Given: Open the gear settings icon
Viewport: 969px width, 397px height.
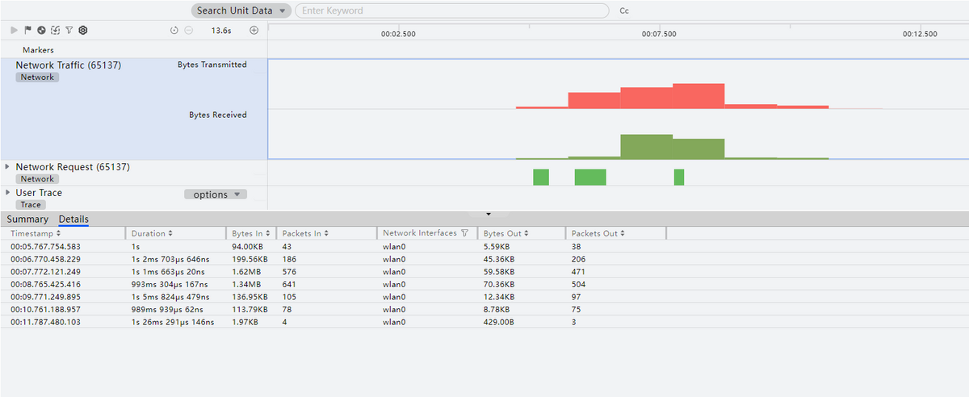Looking at the screenshot, I should tap(82, 31).
